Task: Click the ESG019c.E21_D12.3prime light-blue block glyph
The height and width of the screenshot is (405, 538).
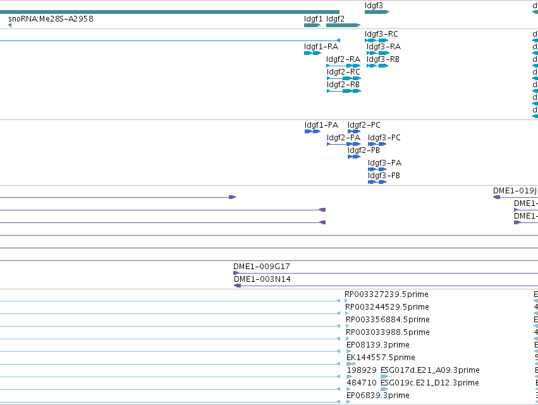Action: 384,389
